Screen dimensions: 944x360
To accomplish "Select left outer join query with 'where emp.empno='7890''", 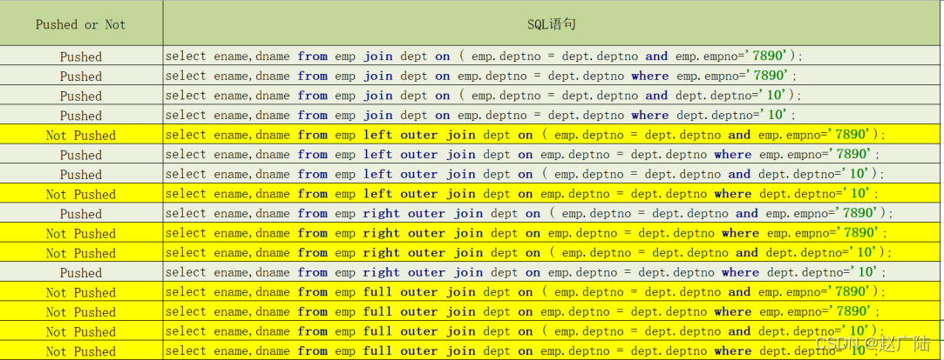I will tap(523, 155).
